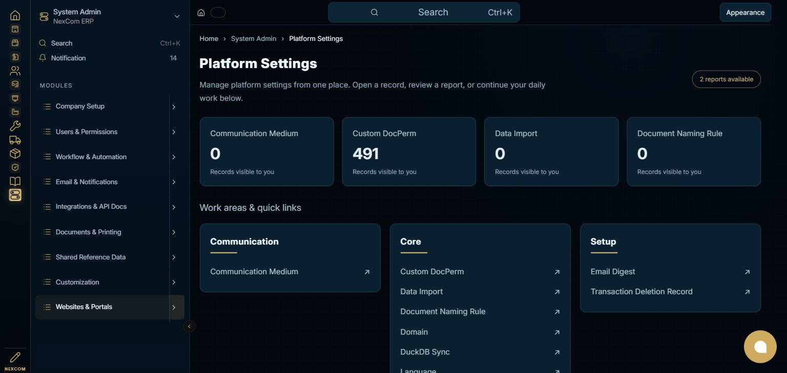This screenshot has height=373, width=787.
Task: Open the System Admin workspace dropdown chevron
Action: tap(177, 16)
